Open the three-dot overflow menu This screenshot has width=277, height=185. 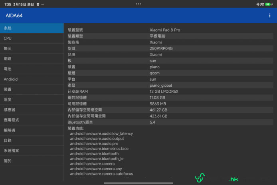(270, 16)
